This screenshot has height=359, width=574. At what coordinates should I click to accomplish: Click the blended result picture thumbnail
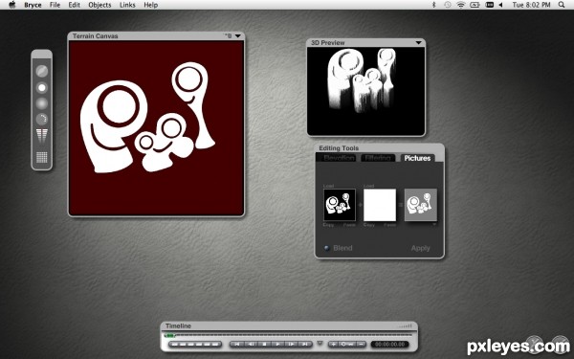tap(421, 205)
